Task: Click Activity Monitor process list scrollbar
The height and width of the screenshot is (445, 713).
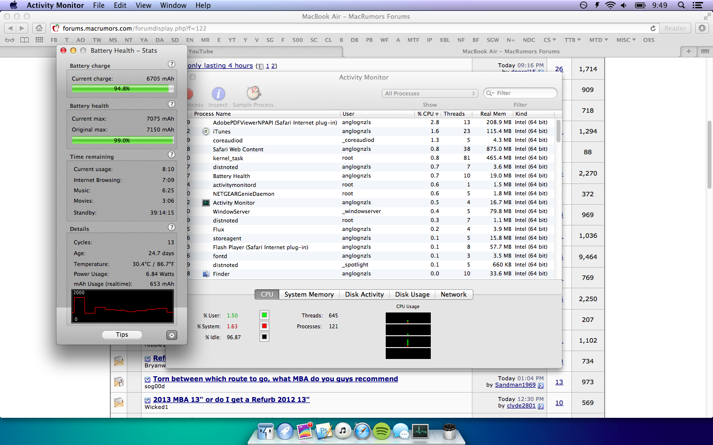Action: [559, 131]
